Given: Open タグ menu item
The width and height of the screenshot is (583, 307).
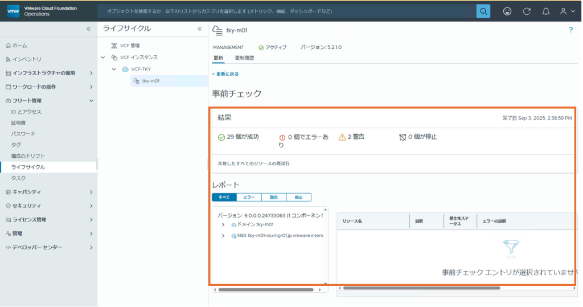Looking at the screenshot, I should [x=16, y=145].
